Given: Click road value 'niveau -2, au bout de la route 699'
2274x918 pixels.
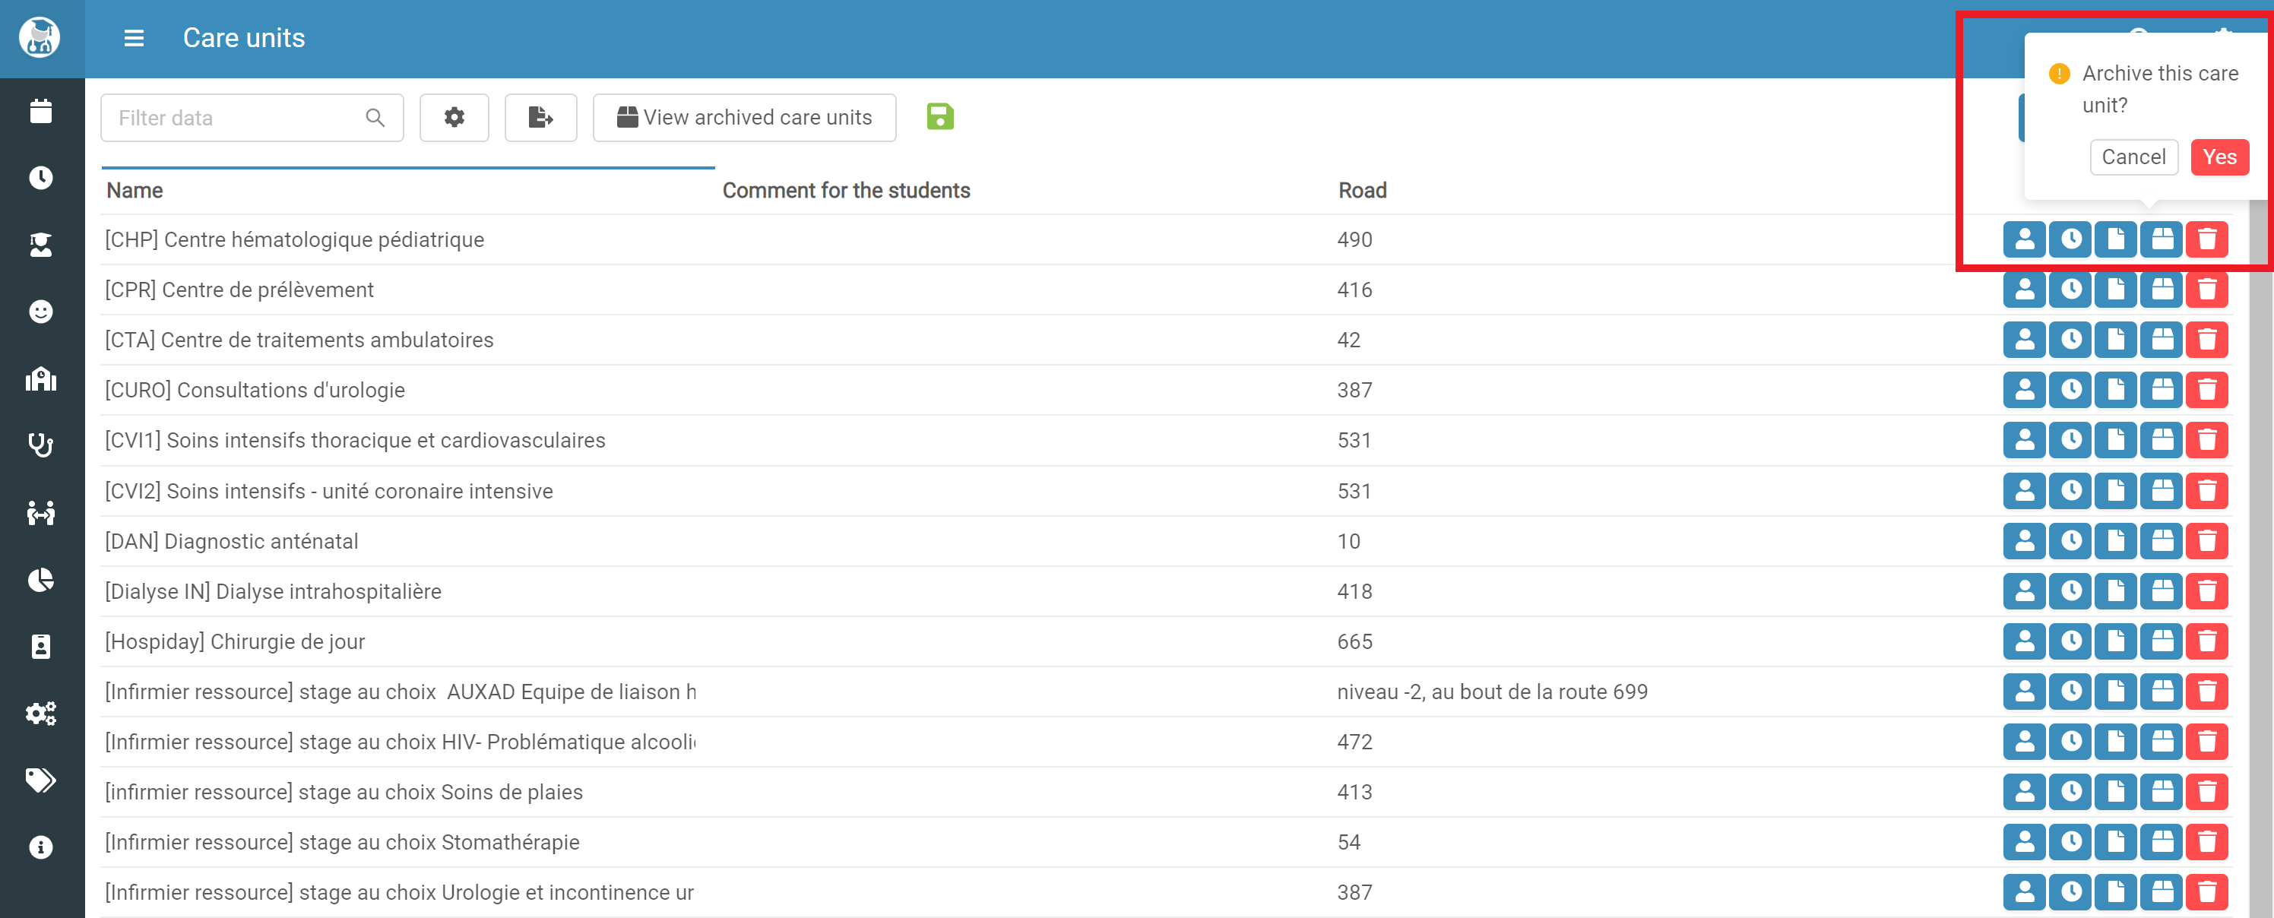Looking at the screenshot, I should tap(1492, 692).
